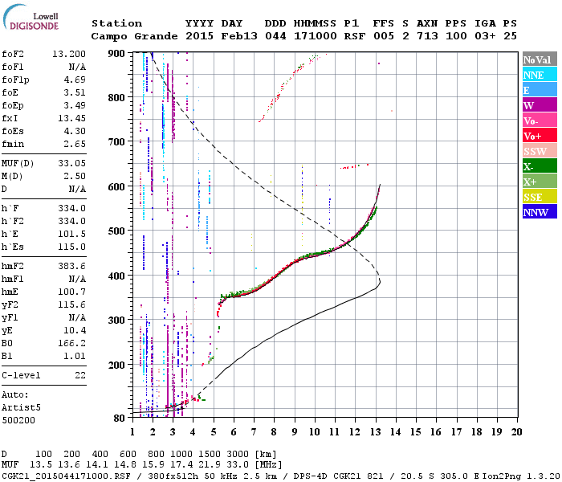Click the foE value 3.51

tap(75, 92)
